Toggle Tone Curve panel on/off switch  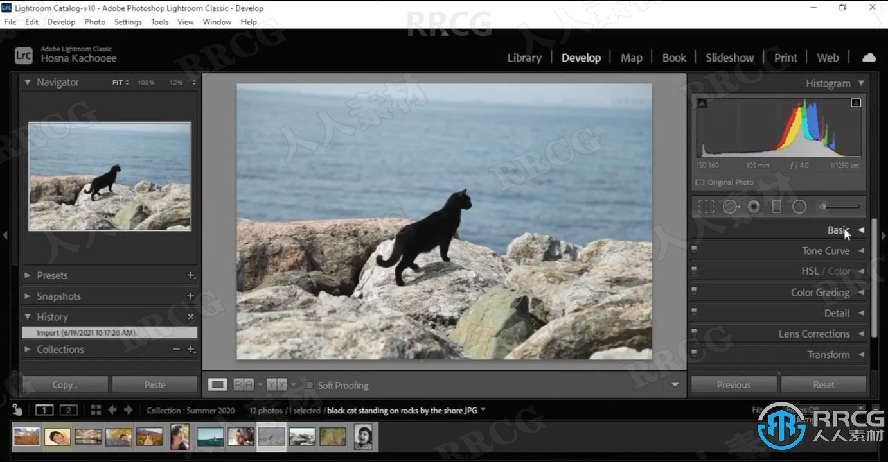(694, 251)
